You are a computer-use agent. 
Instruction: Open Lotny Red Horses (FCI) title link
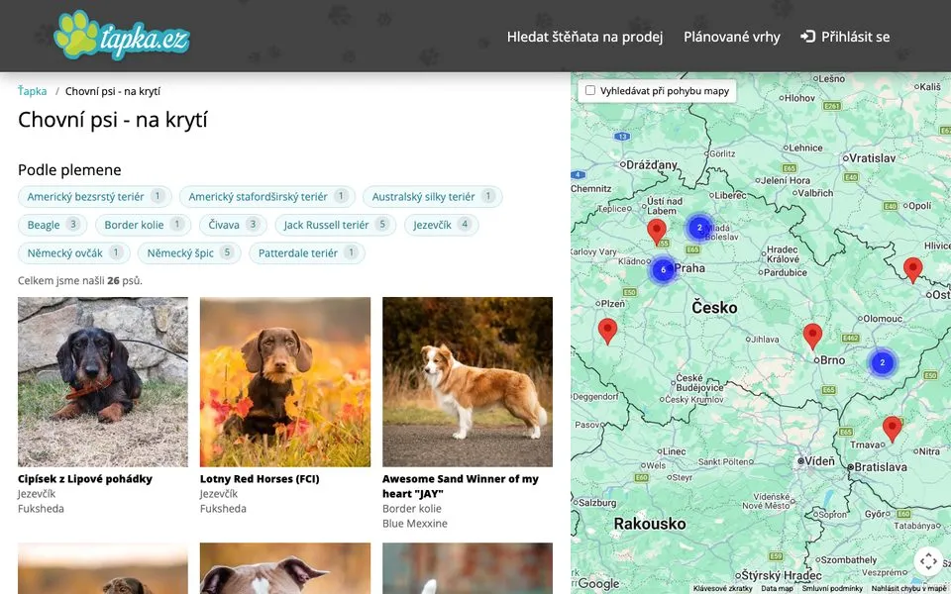pos(260,479)
